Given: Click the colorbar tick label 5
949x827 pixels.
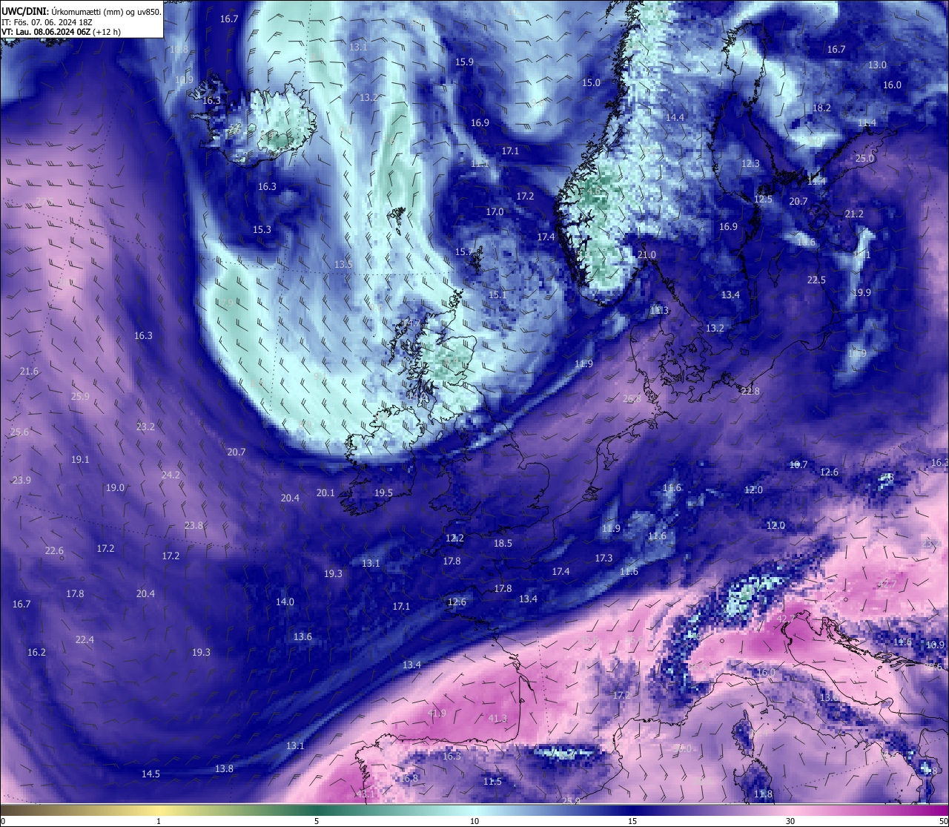Looking at the screenshot, I should [317, 821].
